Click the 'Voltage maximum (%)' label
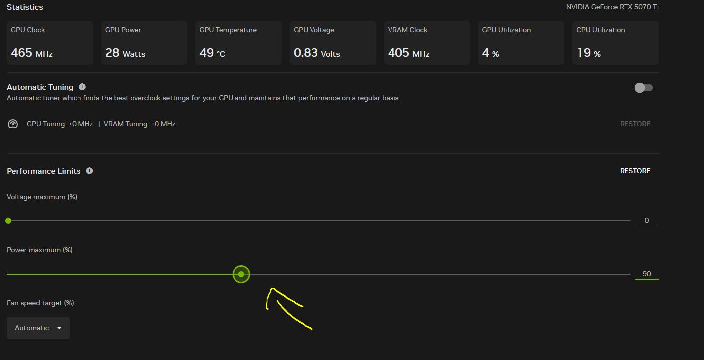 [x=42, y=197]
